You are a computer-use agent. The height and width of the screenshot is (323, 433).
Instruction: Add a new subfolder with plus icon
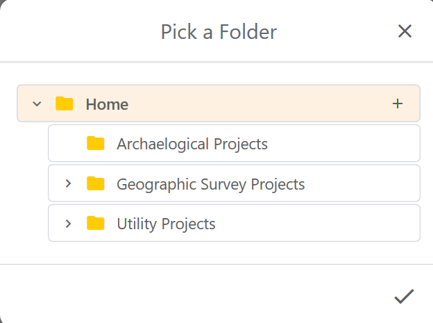[x=398, y=103]
